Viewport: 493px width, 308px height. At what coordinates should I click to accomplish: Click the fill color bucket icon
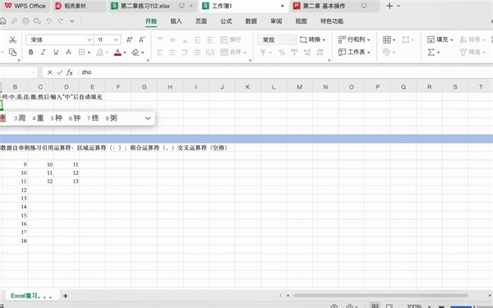100,53
